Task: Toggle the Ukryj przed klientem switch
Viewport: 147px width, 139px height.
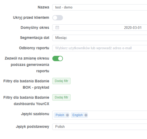Action: coord(58,18)
